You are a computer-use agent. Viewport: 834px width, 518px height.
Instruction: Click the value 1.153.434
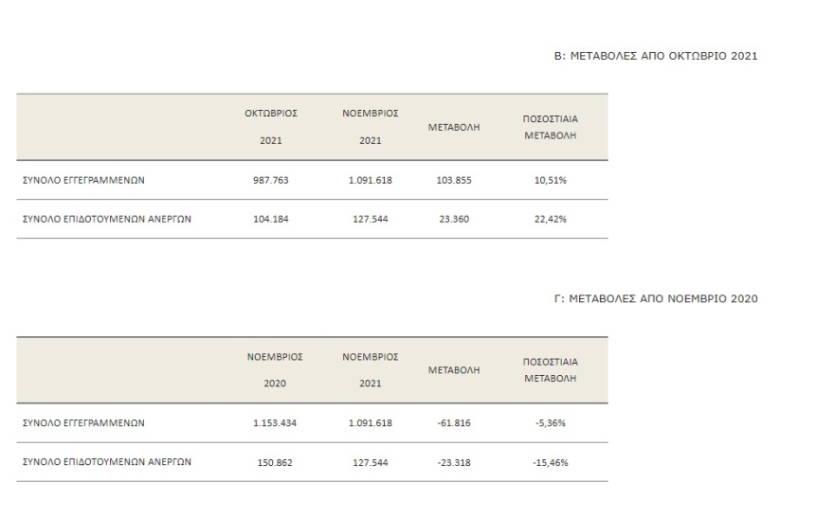pos(276,423)
